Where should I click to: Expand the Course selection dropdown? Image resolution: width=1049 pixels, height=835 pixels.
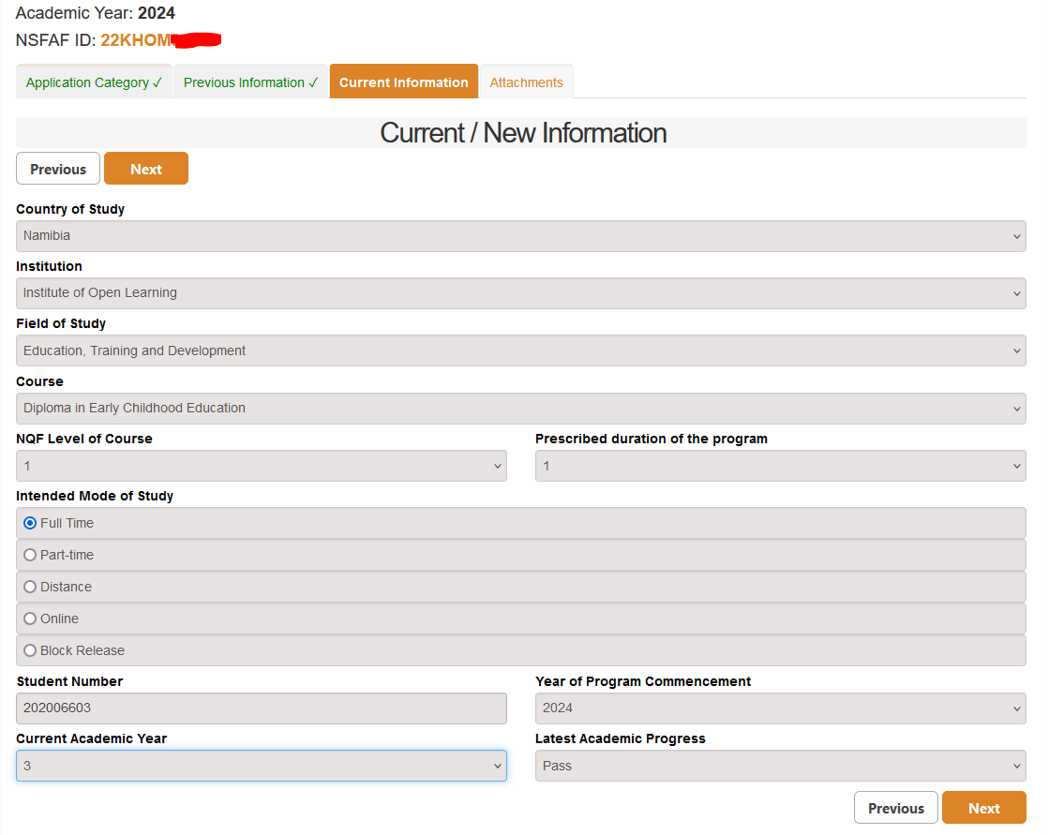(520, 409)
